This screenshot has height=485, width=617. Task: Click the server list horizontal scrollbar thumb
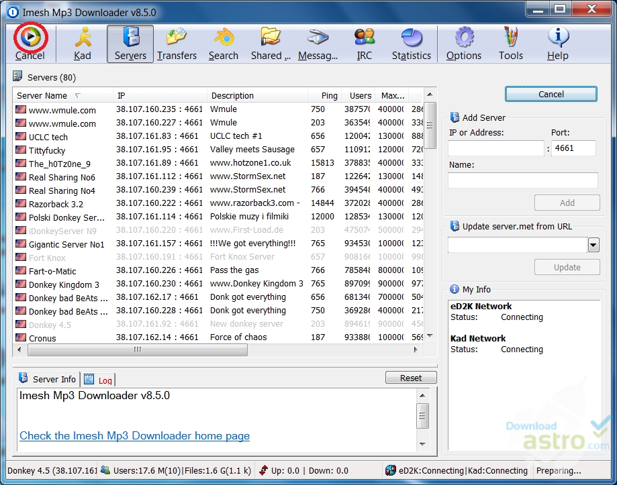tap(138, 349)
